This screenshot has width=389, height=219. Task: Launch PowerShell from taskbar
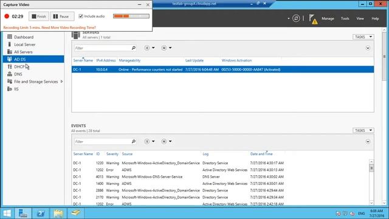41,214
